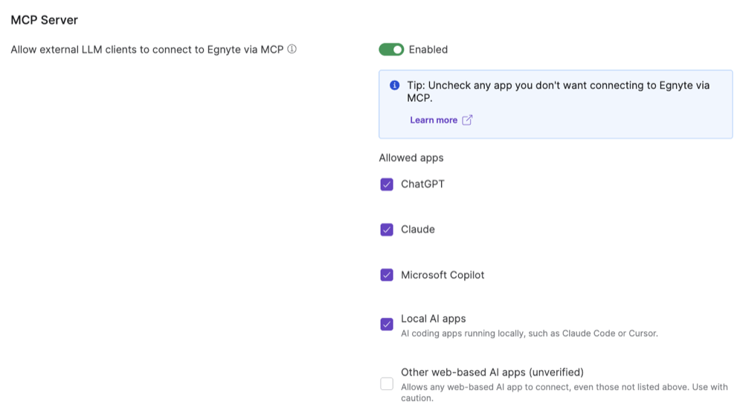
Task: Untick the Local AI apps checkbox
Action: (x=387, y=325)
